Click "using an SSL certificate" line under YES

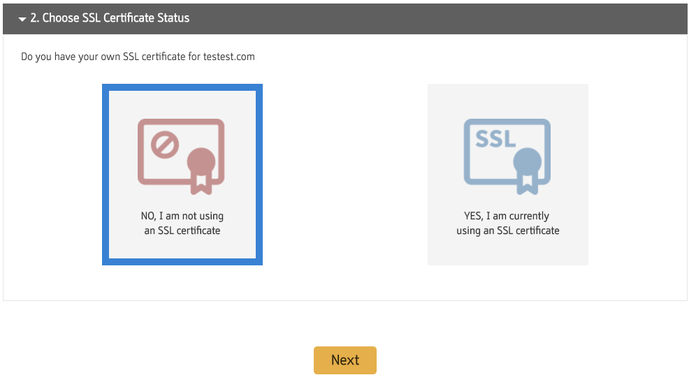pos(507,230)
